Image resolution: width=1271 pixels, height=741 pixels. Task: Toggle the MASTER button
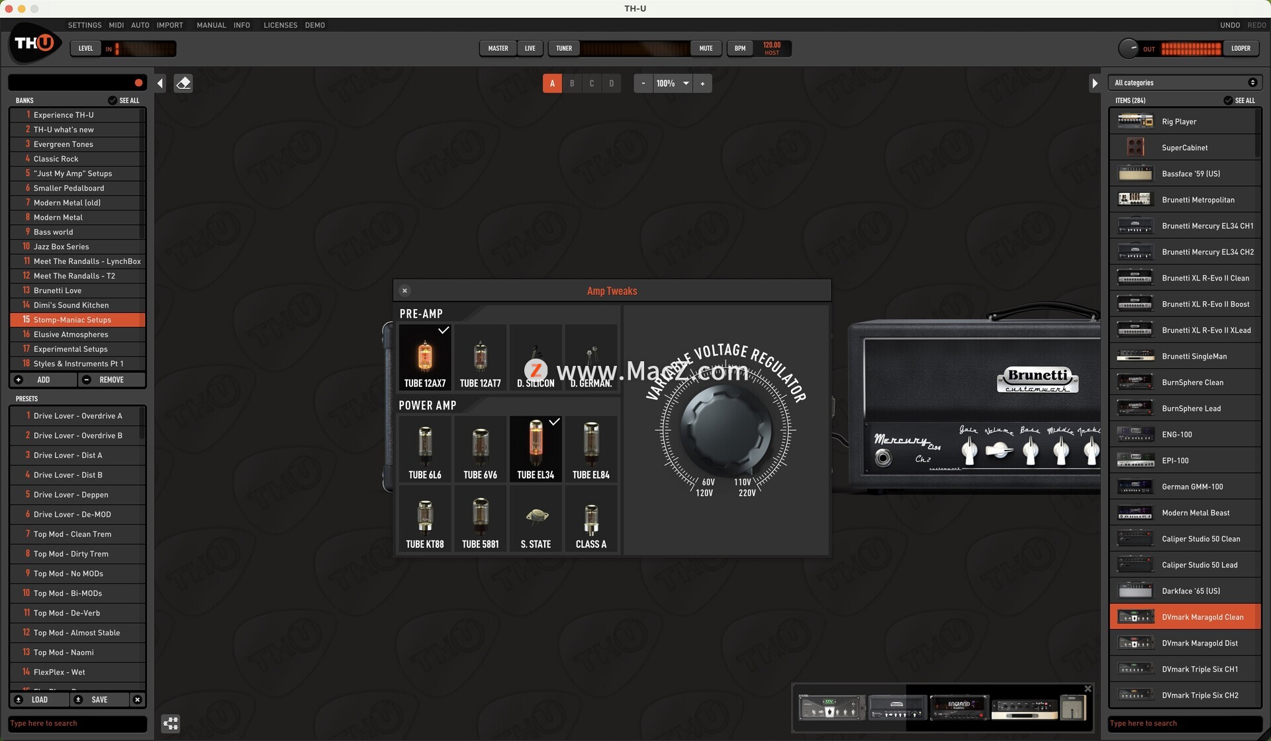pyautogui.click(x=498, y=48)
